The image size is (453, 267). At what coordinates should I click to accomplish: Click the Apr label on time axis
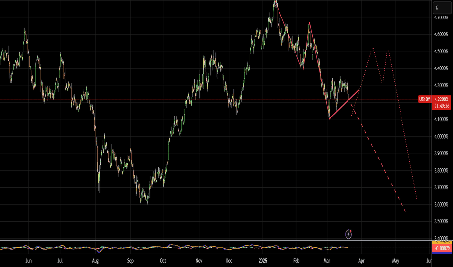coord(361,261)
